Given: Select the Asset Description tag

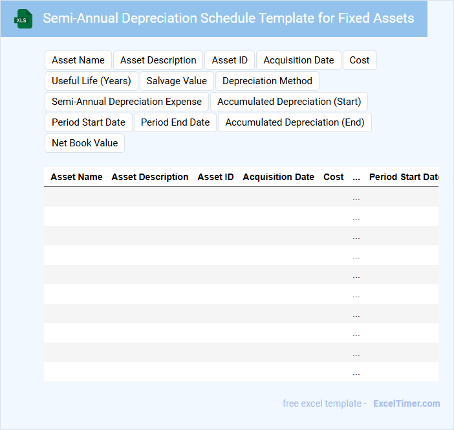Looking at the screenshot, I should click(x=158, y=60).
